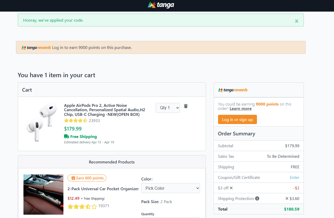Open the Car Pocket Organizer thumbnail

[43, 195]
